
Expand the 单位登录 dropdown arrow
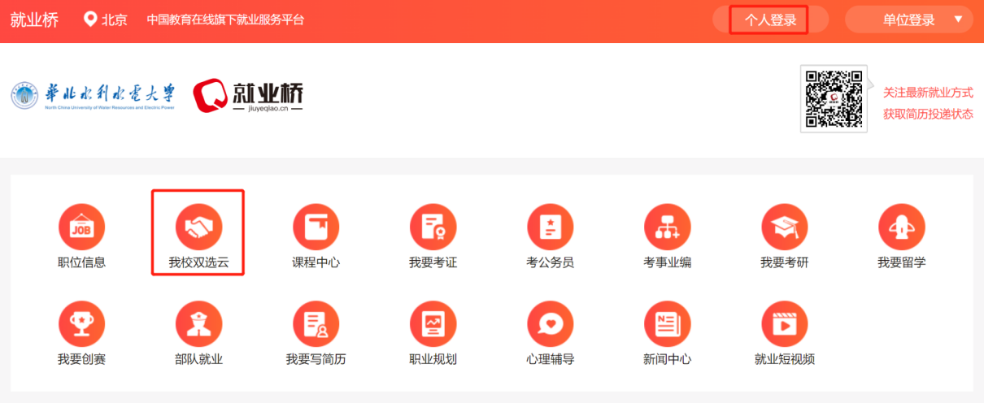958,19
